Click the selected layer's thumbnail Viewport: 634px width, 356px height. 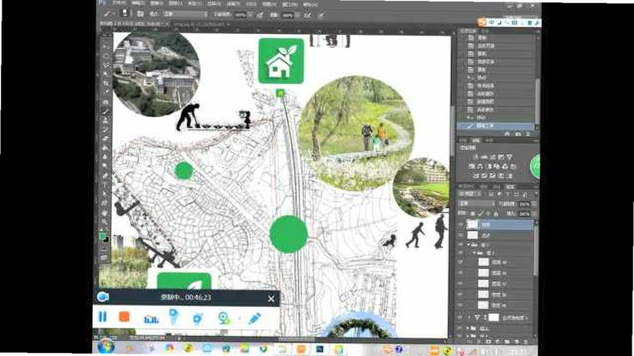click(x=472, y=225)
